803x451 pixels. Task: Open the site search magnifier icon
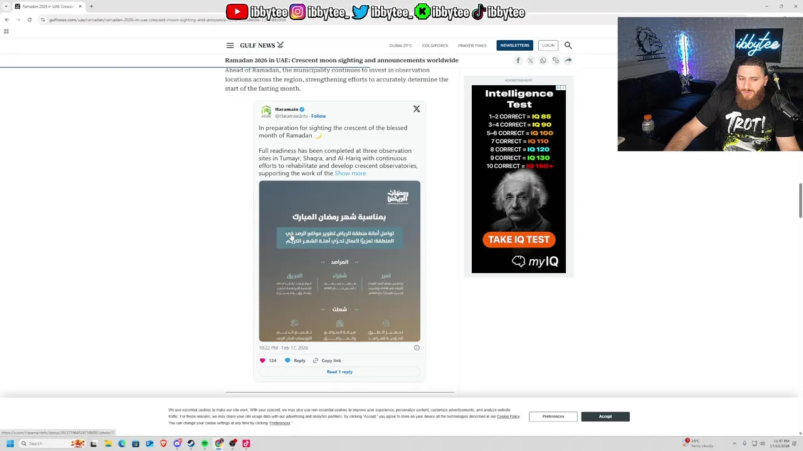pos(568,45)
